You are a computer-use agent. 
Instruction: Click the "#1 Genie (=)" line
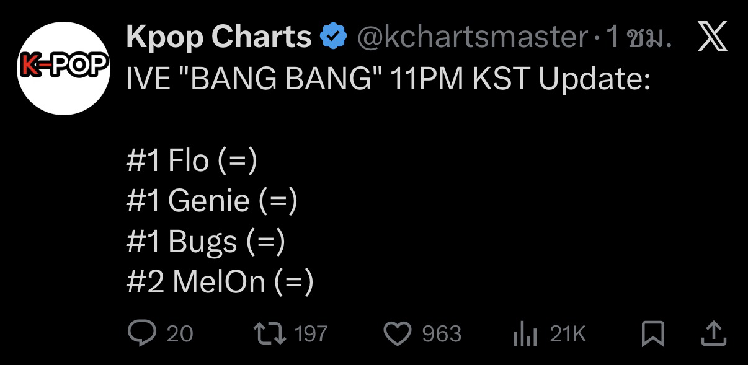[211, 201]
